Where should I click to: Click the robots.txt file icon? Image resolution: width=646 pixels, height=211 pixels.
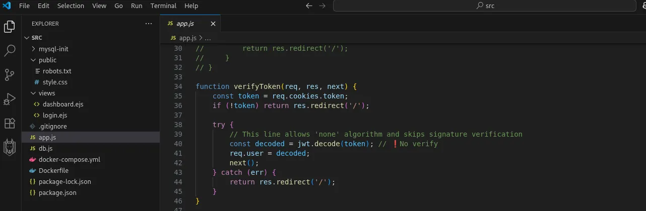pos(37,71)
